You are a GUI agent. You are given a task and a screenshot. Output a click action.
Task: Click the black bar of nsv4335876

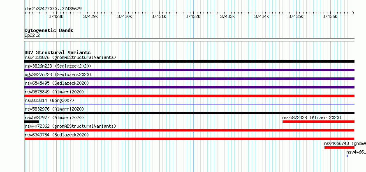pos(190,61)
